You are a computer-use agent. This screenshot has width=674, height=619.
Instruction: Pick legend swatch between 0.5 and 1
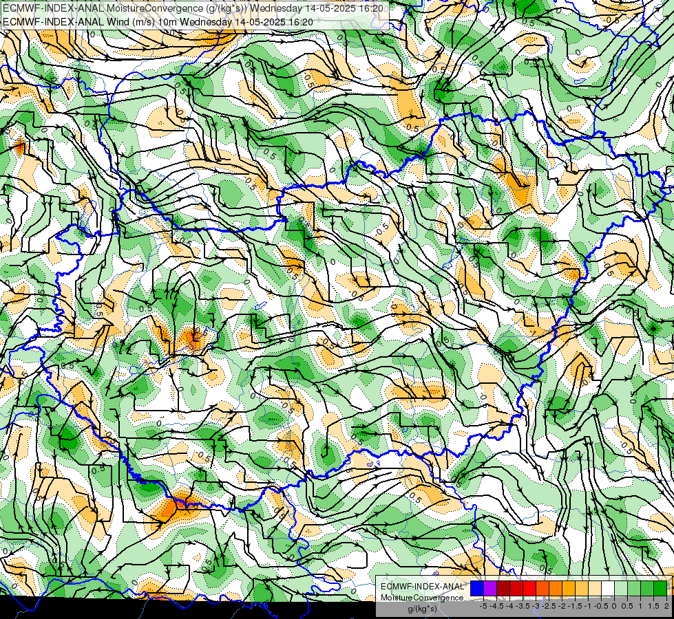point(634,589)
